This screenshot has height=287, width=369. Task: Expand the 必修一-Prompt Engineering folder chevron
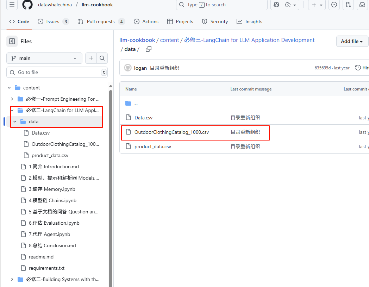[12, 99]
